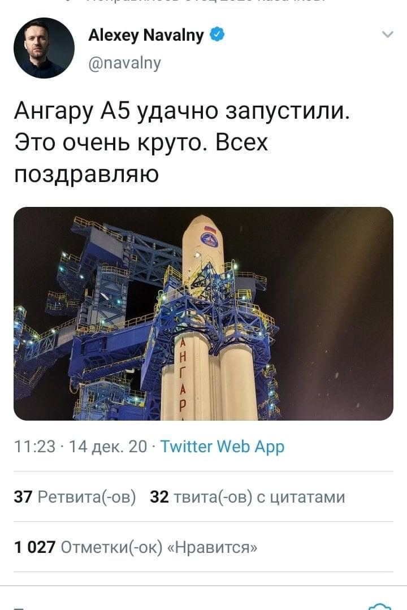Expand the tweet options chevron
Viewport: 407px width, 610px height.
[388, 34]
